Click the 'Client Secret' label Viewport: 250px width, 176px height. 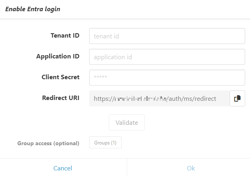60,77
